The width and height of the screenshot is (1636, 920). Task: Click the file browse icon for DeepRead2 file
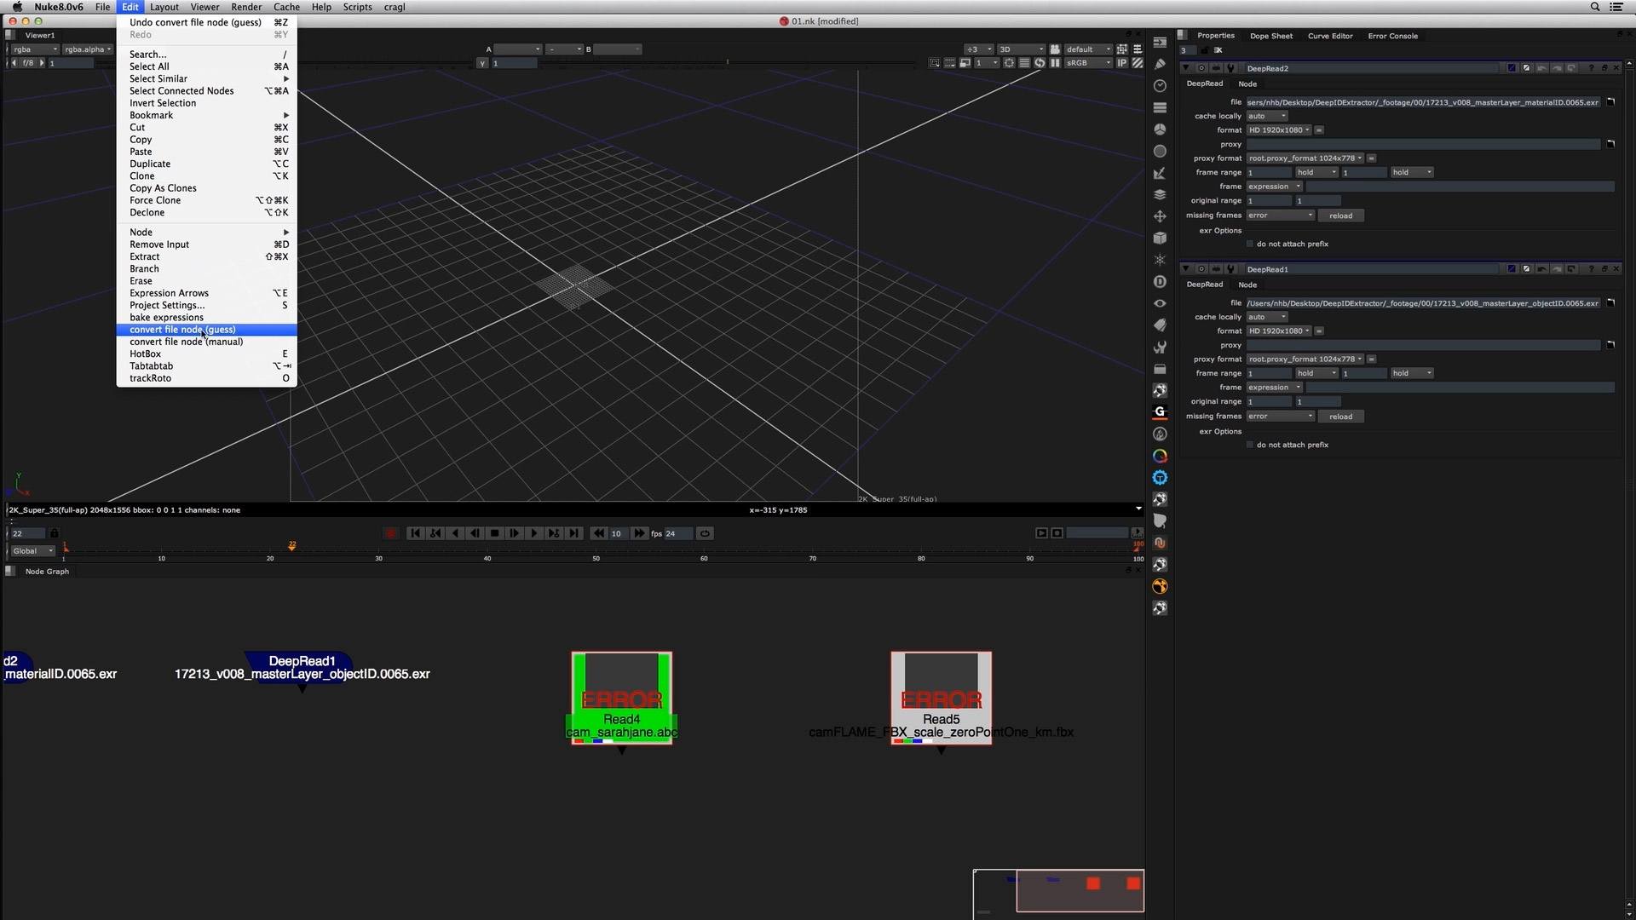coord(1610,102)
